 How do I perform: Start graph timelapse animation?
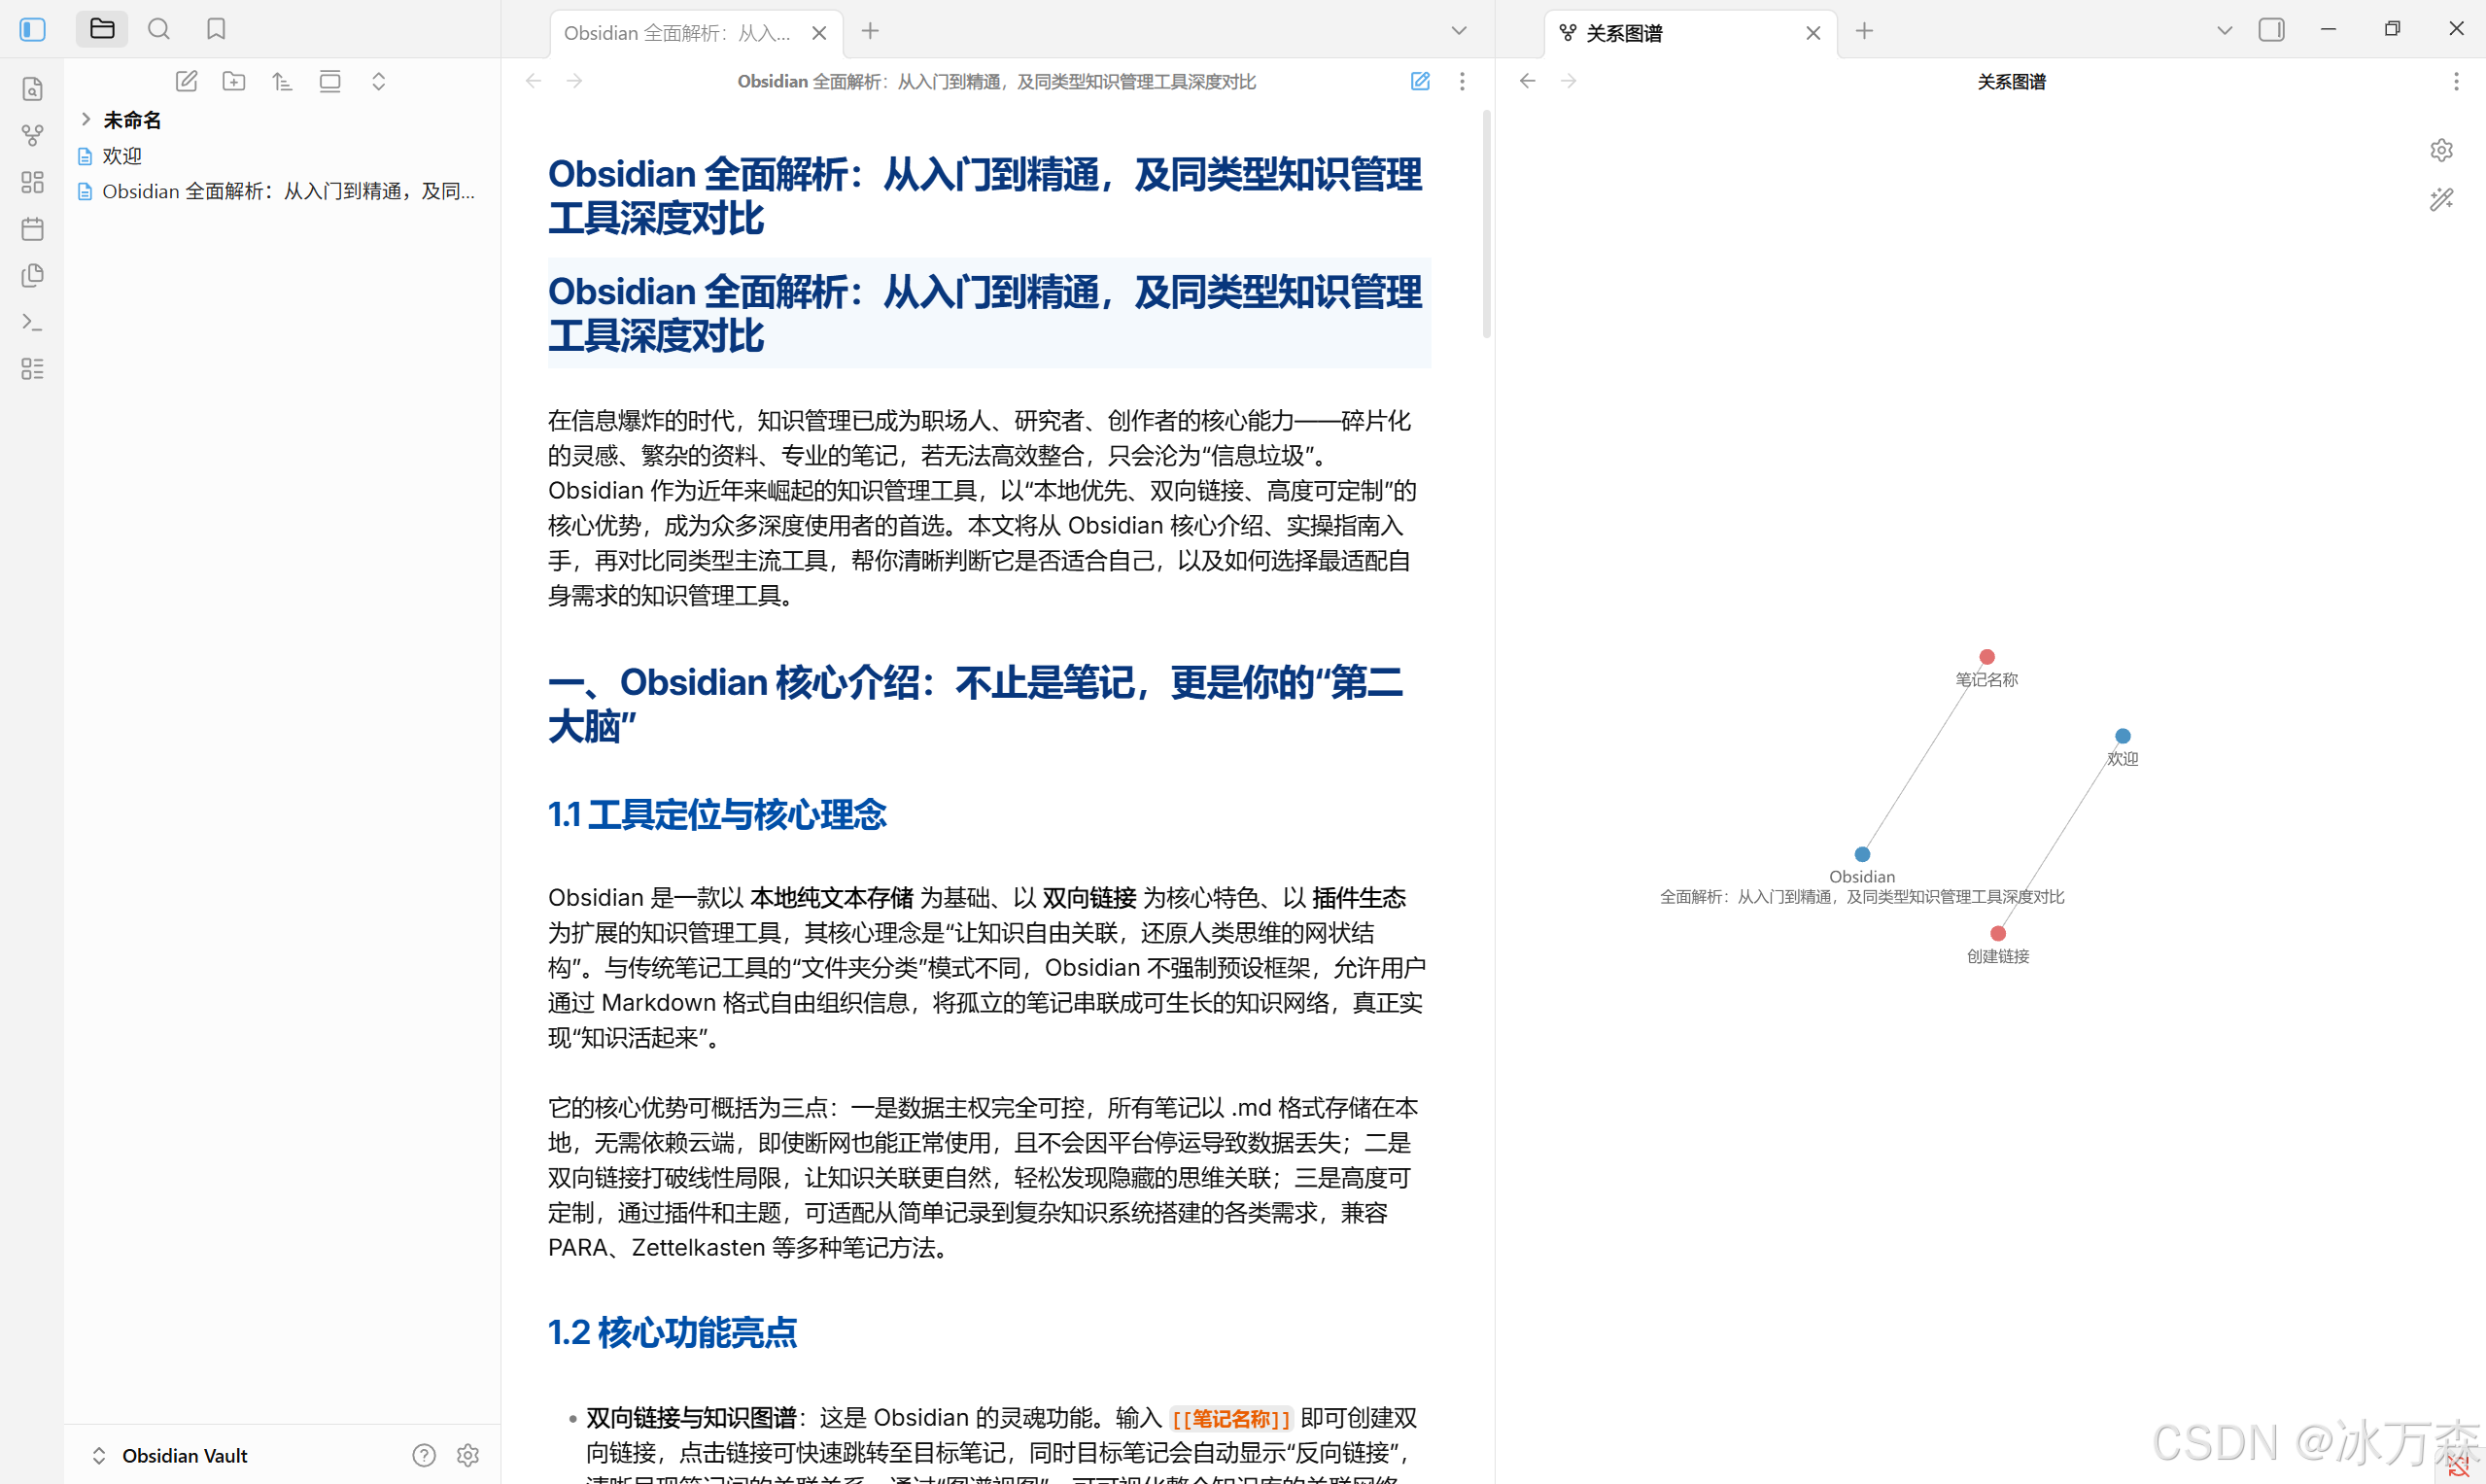(x=2441, y=199)
